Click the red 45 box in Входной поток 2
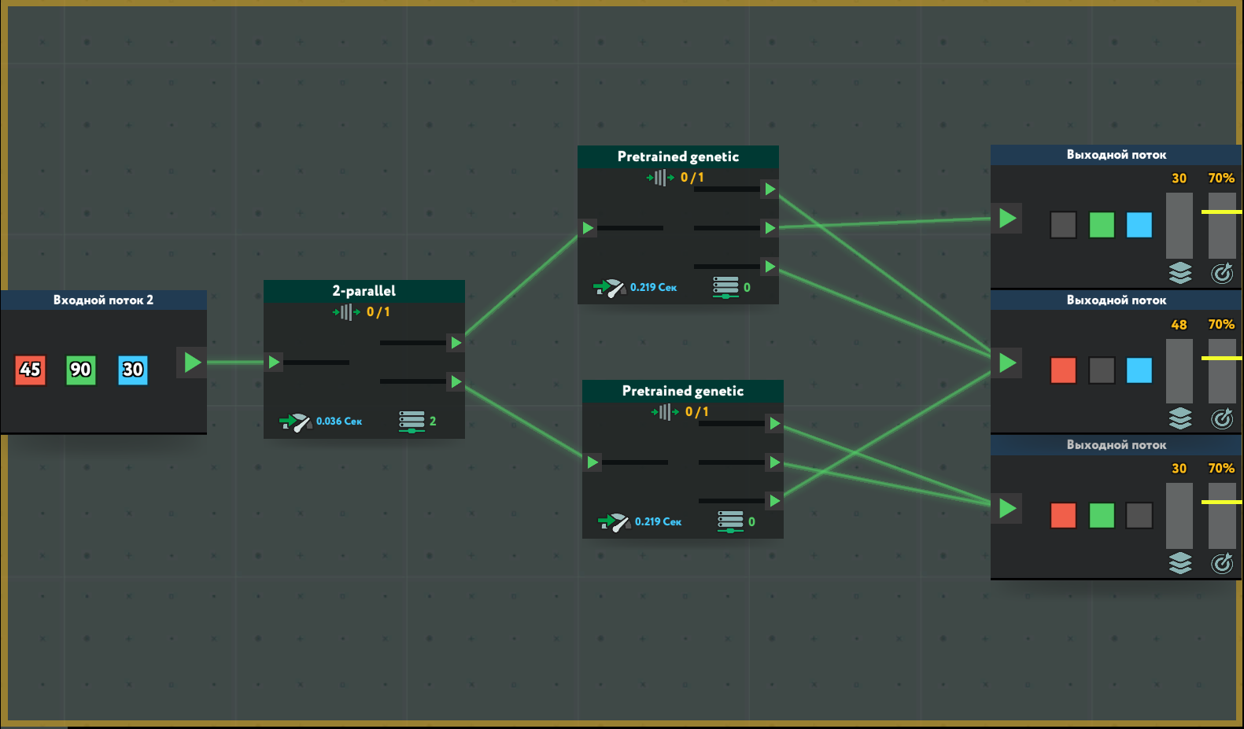The height and width of the screenshot is (729, 1244). [x=31, y=370]
